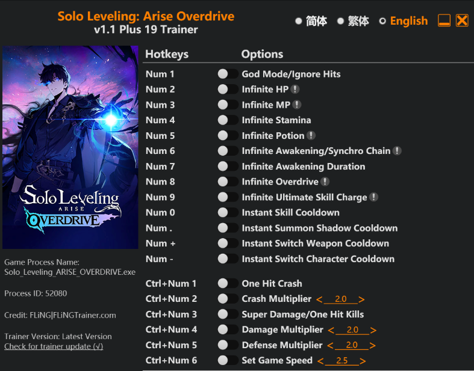The width and height of the screenshot is (474, 371).
Task: Increase Crash Multiplier with right arrow
Action: pos(361,299)
